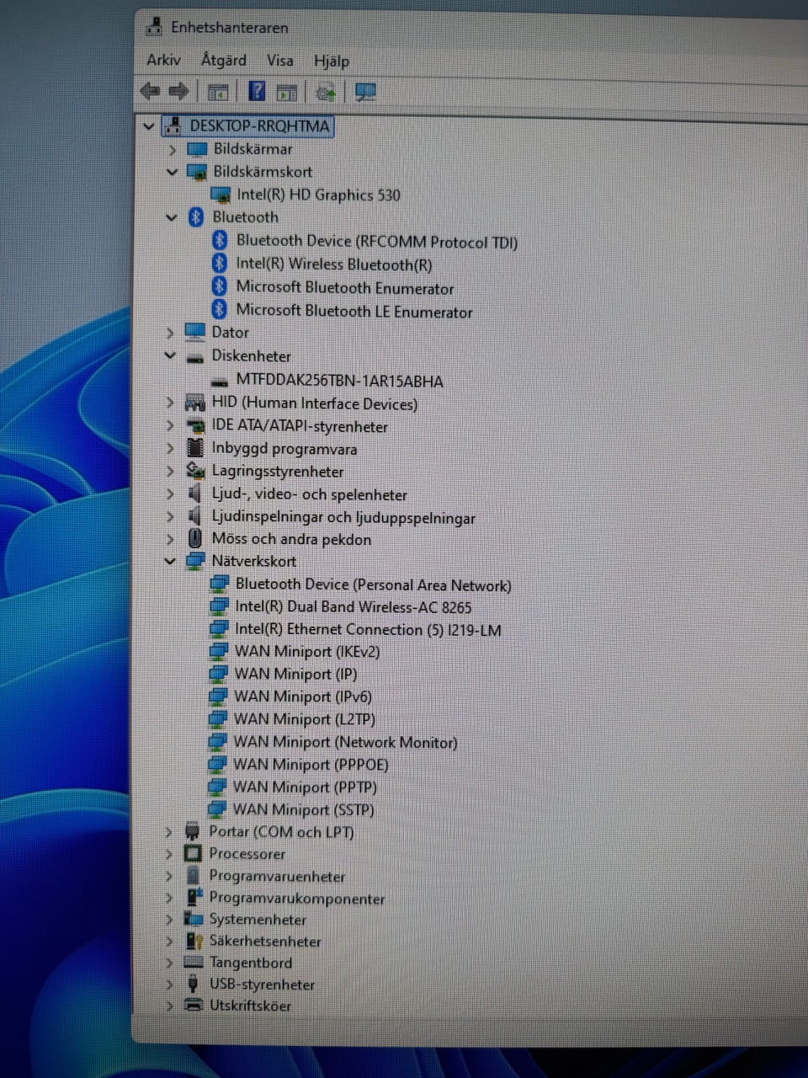
Task: Expand Ljud-, video- och spelenheter category
Action: (x=170, y=494)
